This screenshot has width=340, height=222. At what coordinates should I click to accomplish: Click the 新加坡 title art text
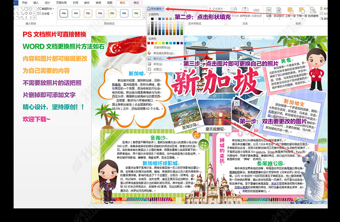(x=216, y=82)
